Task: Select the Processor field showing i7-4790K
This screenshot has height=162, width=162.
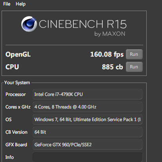Action: pyautogui.click(x=87, y=94)
